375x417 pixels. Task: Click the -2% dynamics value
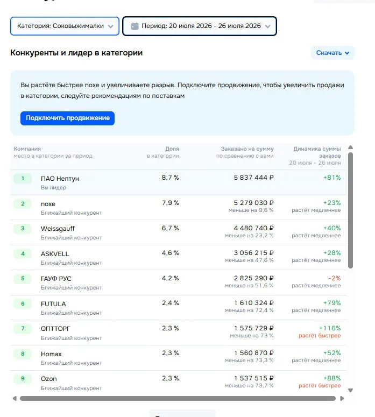[334, 278]
